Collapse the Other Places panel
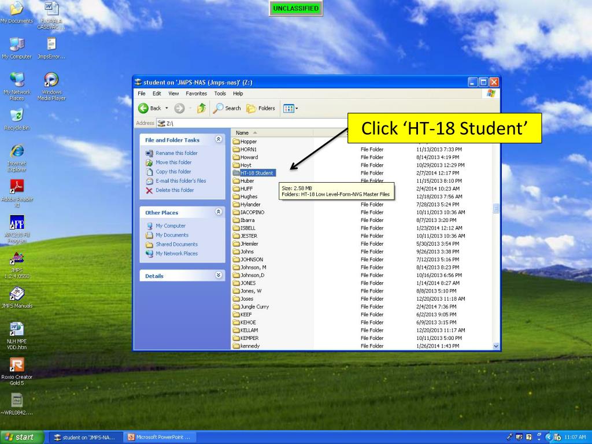 coord(219,212)
